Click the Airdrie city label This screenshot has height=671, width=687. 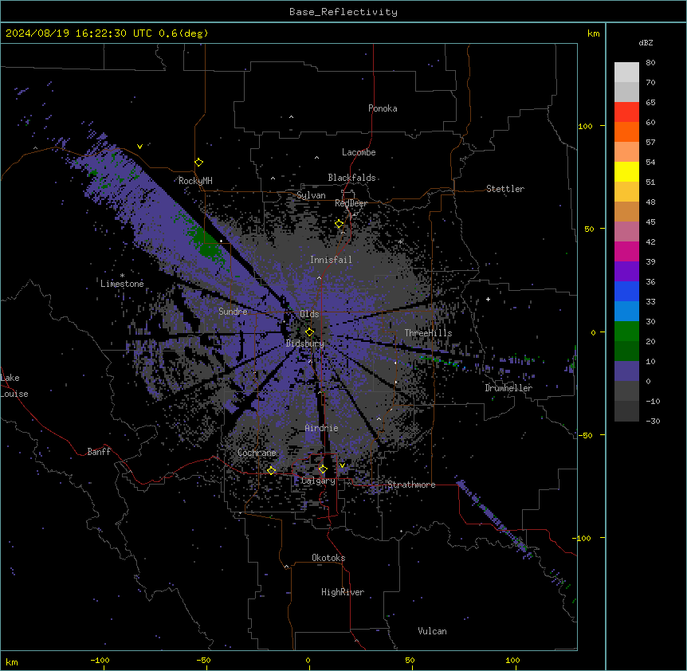pos(322,428)
